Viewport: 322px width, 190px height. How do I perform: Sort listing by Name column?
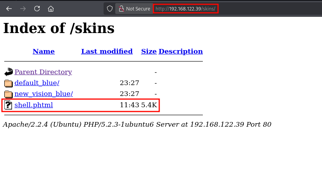(44, 51)
